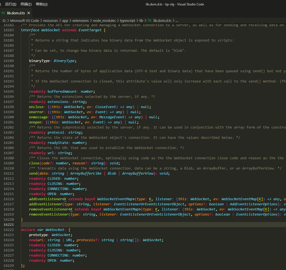286x270 pixels.
Task: Click the extensions breadcrumb
Action: pos(80,20)
